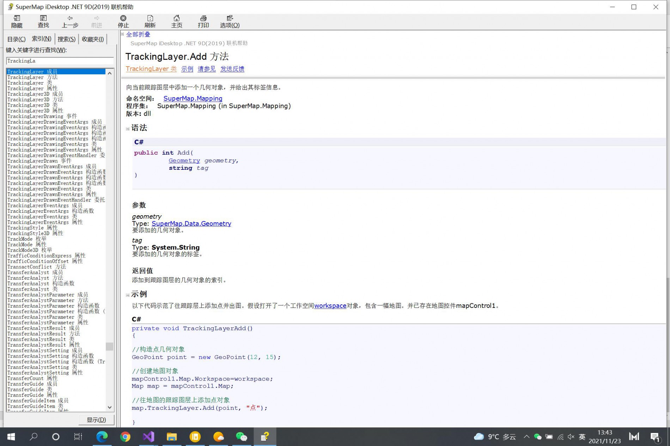Open the network tray icon

pyautogui.click(x=560, y=437)
